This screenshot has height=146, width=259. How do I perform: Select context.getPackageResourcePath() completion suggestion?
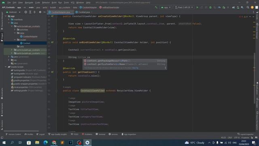pos(125,61)
